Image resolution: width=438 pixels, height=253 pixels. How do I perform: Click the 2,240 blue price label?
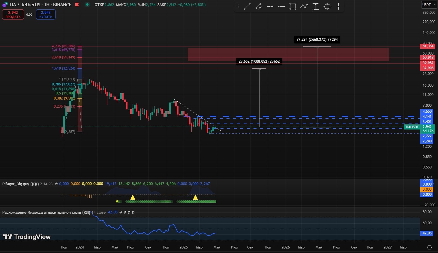coord(427,141)
